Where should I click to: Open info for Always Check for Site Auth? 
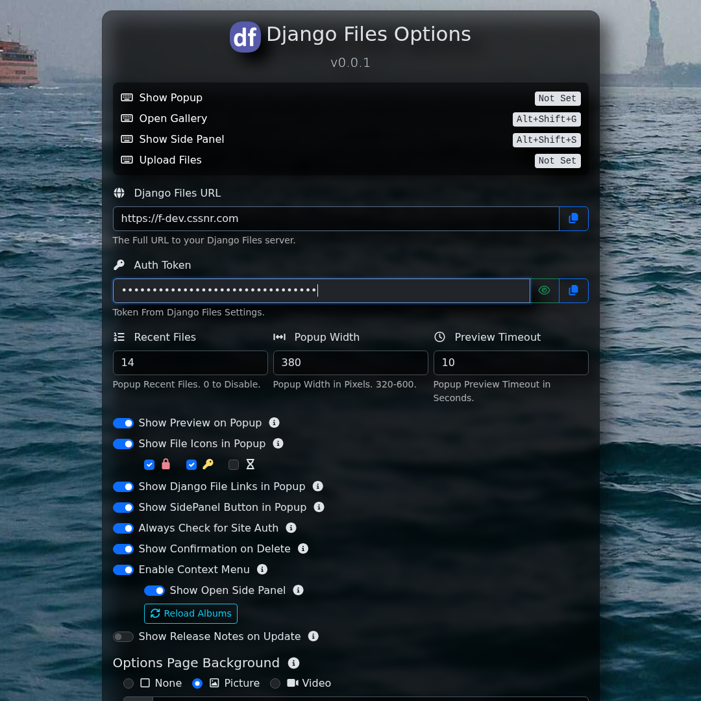[291, 528]
